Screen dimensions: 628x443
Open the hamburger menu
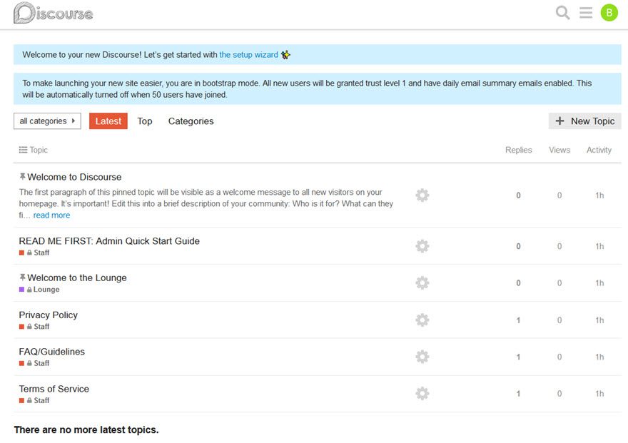coord(587,12)
